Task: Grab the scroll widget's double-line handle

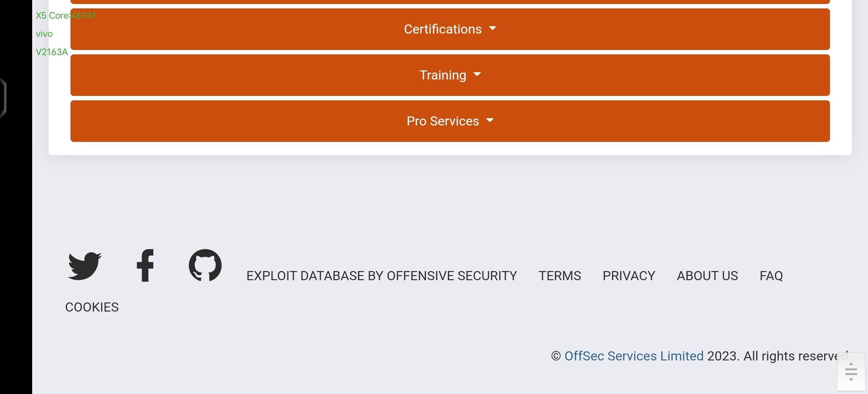Action: tap(851, 372)
